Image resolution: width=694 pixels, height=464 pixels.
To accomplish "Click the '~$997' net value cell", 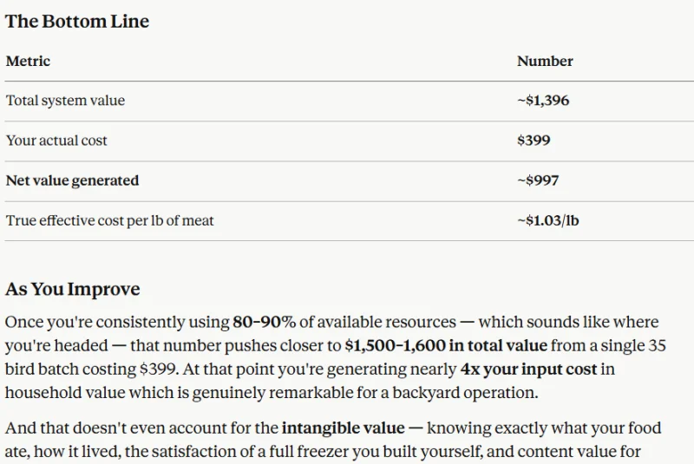I will pyautogui.click(x=538, y=180).
